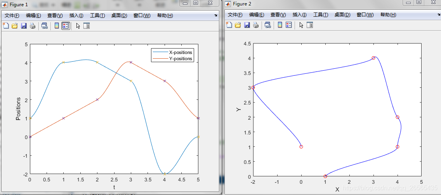Toggle Insert Legend icon in Figure 1 toolbar
This screenshot has height=195, width=441.
(x=66, y=26)
